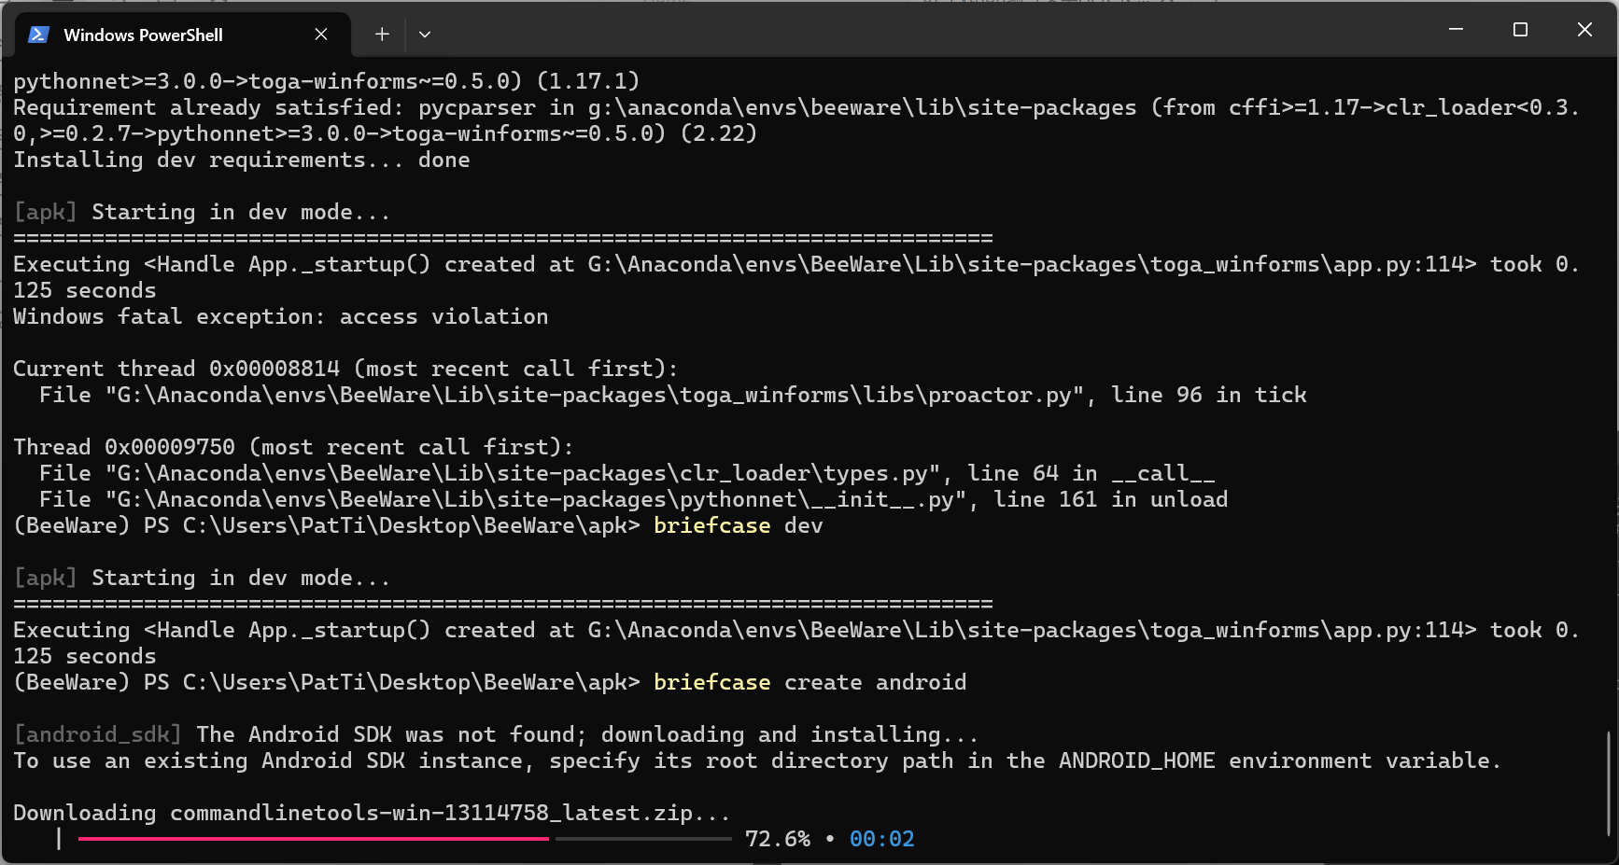Click the 'briefcase dev' command text
Image resolution: width=1619 pixels, height=865 pixels.
pyautogui.click(x=738, y=525)
